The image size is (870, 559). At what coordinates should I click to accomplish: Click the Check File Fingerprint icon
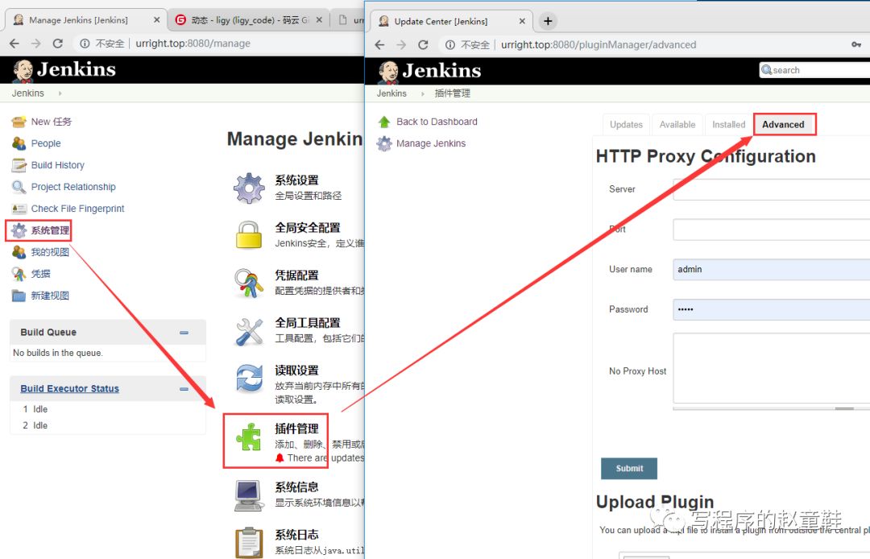pyautogui.click(x=19, y=209)
